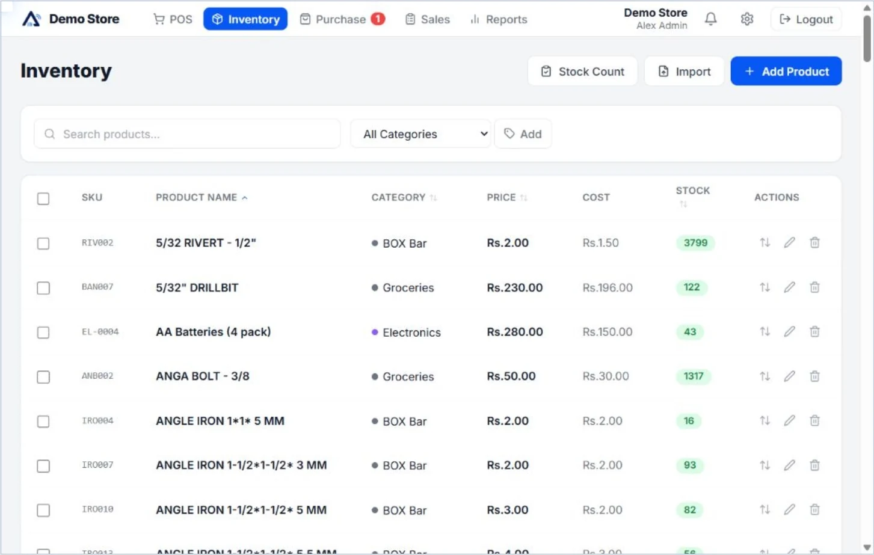Sort the table by Category column
This screenshot has width=874, height=555.
pyautogui.click(x=404, y=197)
